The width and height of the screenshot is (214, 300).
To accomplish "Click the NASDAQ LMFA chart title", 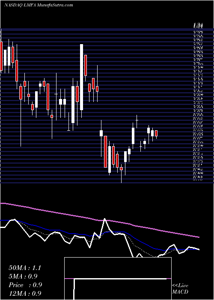I will coord(39,5).
